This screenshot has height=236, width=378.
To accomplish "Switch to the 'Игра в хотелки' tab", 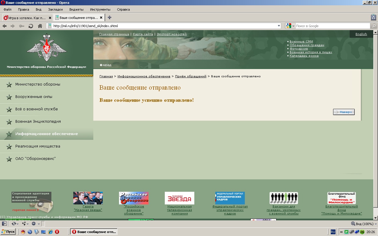I will click(27, 18).
